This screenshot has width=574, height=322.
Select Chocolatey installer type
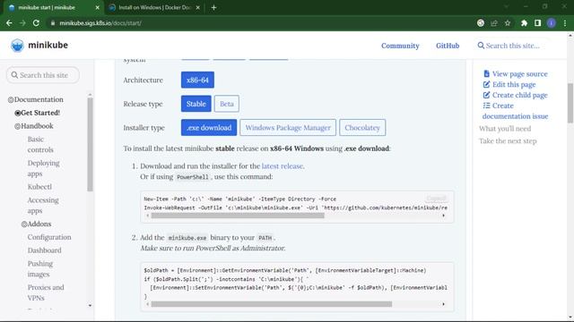click(362, 128)
